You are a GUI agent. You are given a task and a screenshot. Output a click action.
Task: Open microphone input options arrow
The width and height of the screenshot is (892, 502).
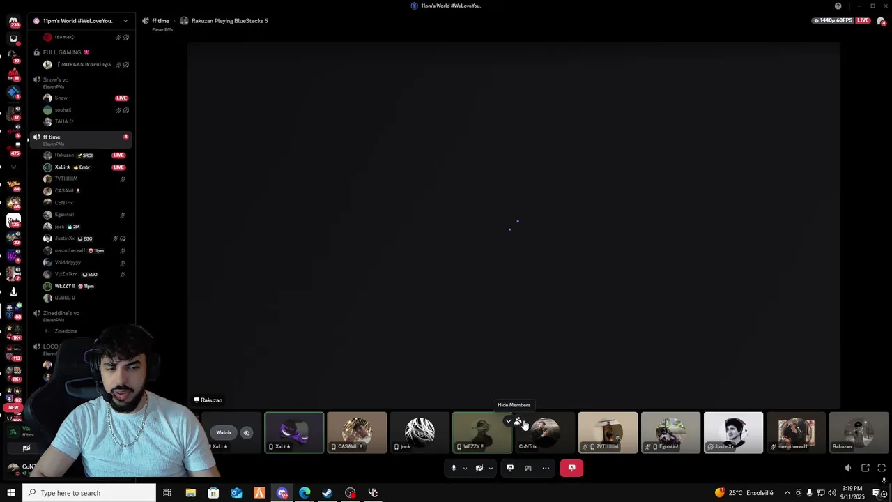tap(465, 469)
